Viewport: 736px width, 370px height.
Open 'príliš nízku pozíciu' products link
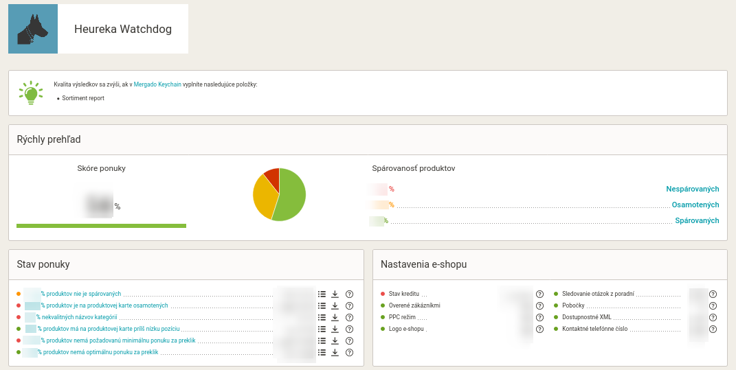(x=109, y=329)
